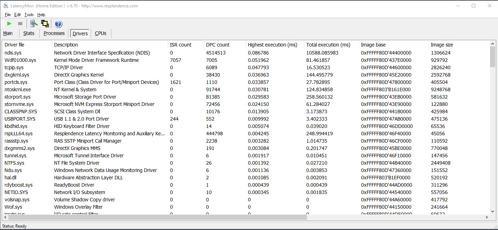Switch to the Stats tab

click(x=29, y=33)
